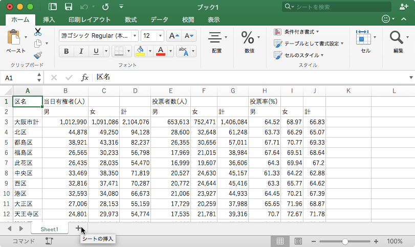The height and width of the screenshot is (247, 415).
Task: Open the font size dropdown
Action: click(160, 36)
